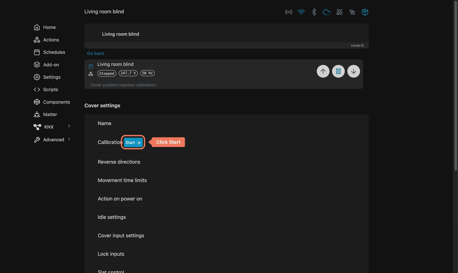Stop the blind with the pause button
The image size is (458, 273).
tap(338, 71)
